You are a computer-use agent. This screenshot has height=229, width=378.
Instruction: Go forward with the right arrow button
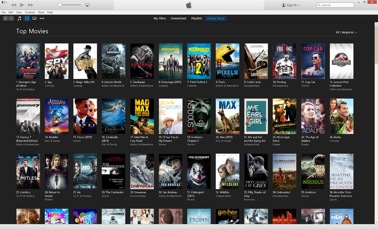click(x=11, y=18)
